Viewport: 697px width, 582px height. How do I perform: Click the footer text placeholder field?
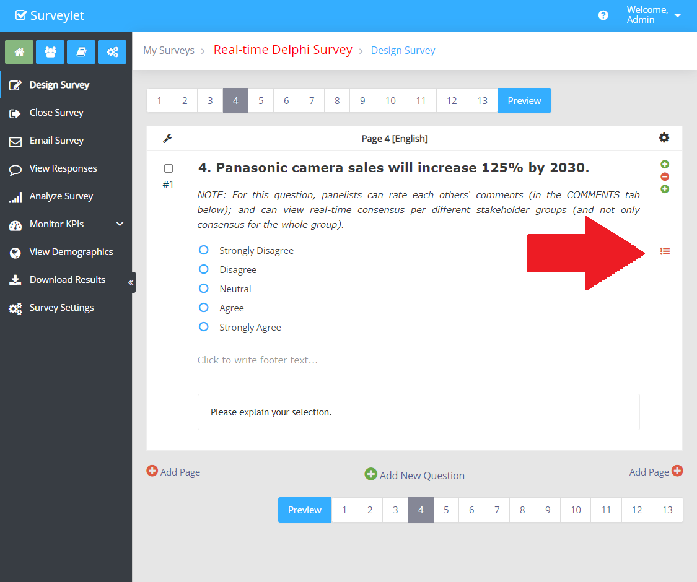click(x=258, y=360)
